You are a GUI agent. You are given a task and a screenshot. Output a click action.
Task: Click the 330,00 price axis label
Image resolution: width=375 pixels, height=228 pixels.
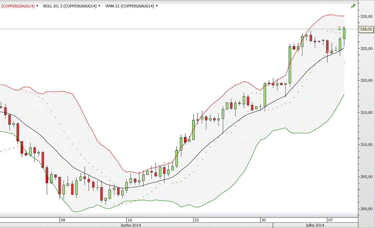(x=366, y=16)
